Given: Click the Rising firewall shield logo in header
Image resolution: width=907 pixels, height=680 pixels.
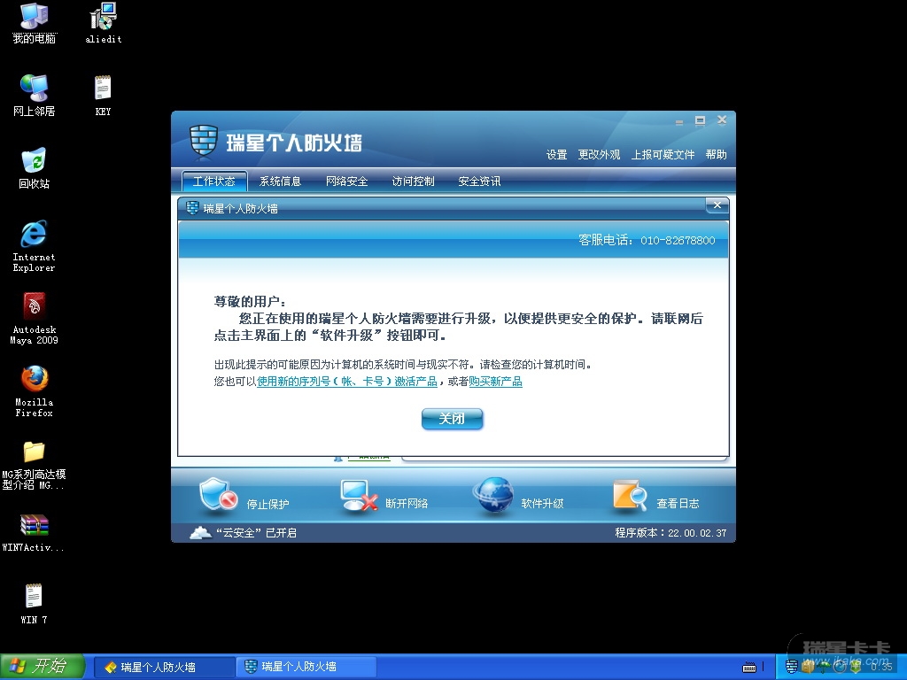Looking at the screenshot, I should coord(204,141).
